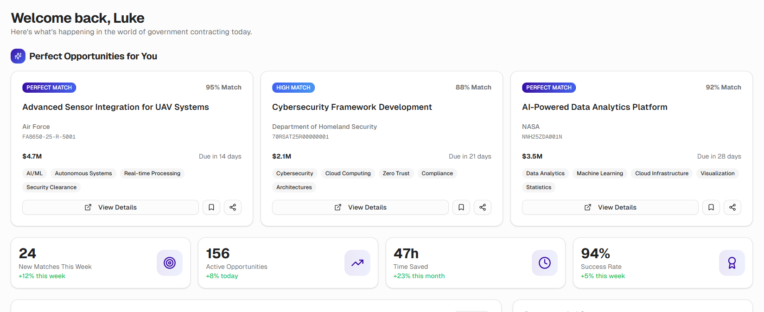This screenshot has width=764, height=312.
Task: Click Due in 28 days text
Action: pos(719,156)
